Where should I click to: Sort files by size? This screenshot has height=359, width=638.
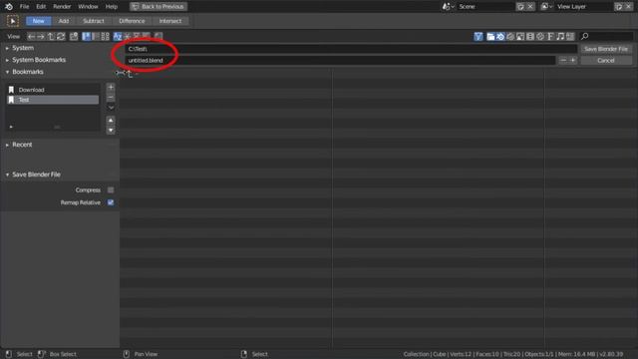point(146,36)
